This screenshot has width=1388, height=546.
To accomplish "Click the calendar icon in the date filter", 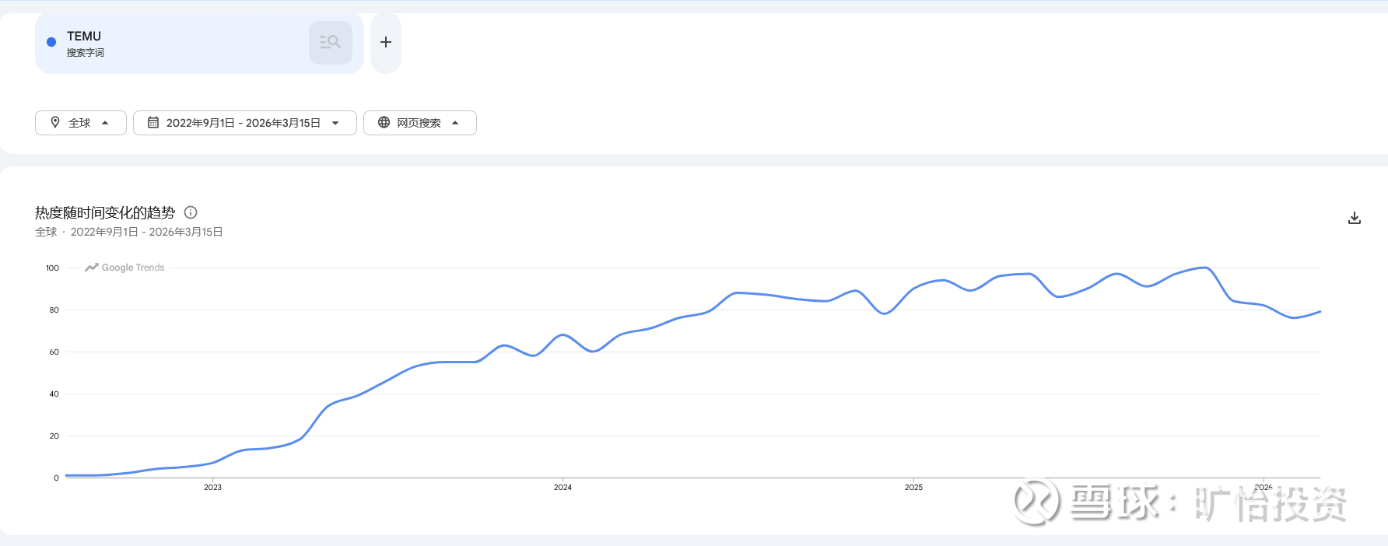I will click(x=153, y=123).
